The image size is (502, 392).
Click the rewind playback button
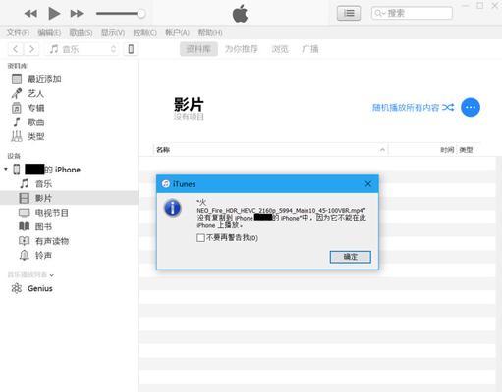click(x=30, y=14)
